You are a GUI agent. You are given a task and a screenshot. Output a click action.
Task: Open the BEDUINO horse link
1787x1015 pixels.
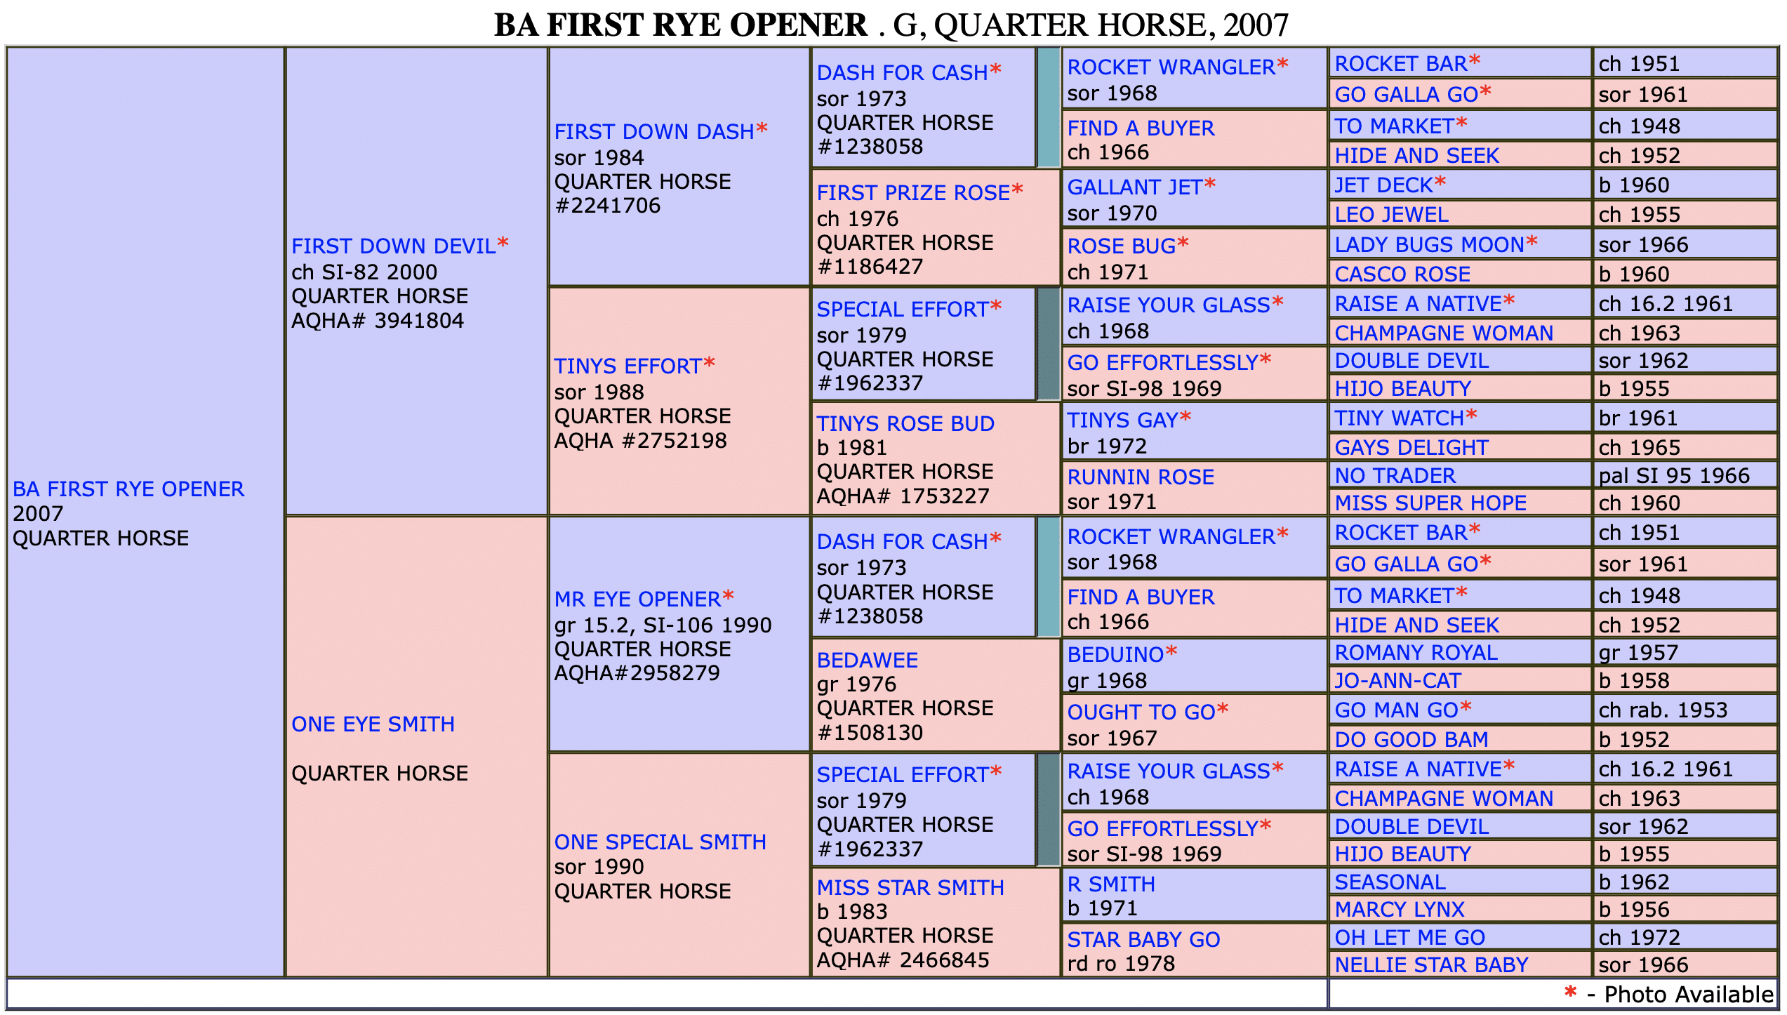1116,654
